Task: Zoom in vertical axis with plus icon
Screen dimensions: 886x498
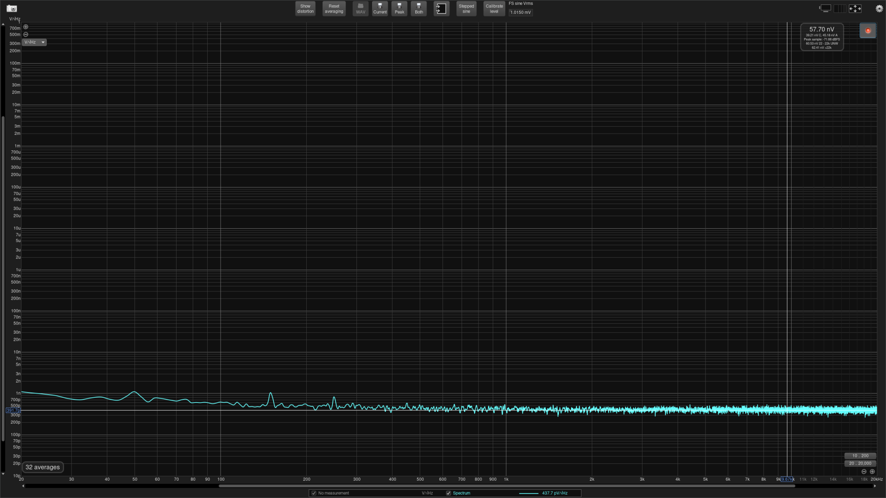Action: [x=26, y=27]
